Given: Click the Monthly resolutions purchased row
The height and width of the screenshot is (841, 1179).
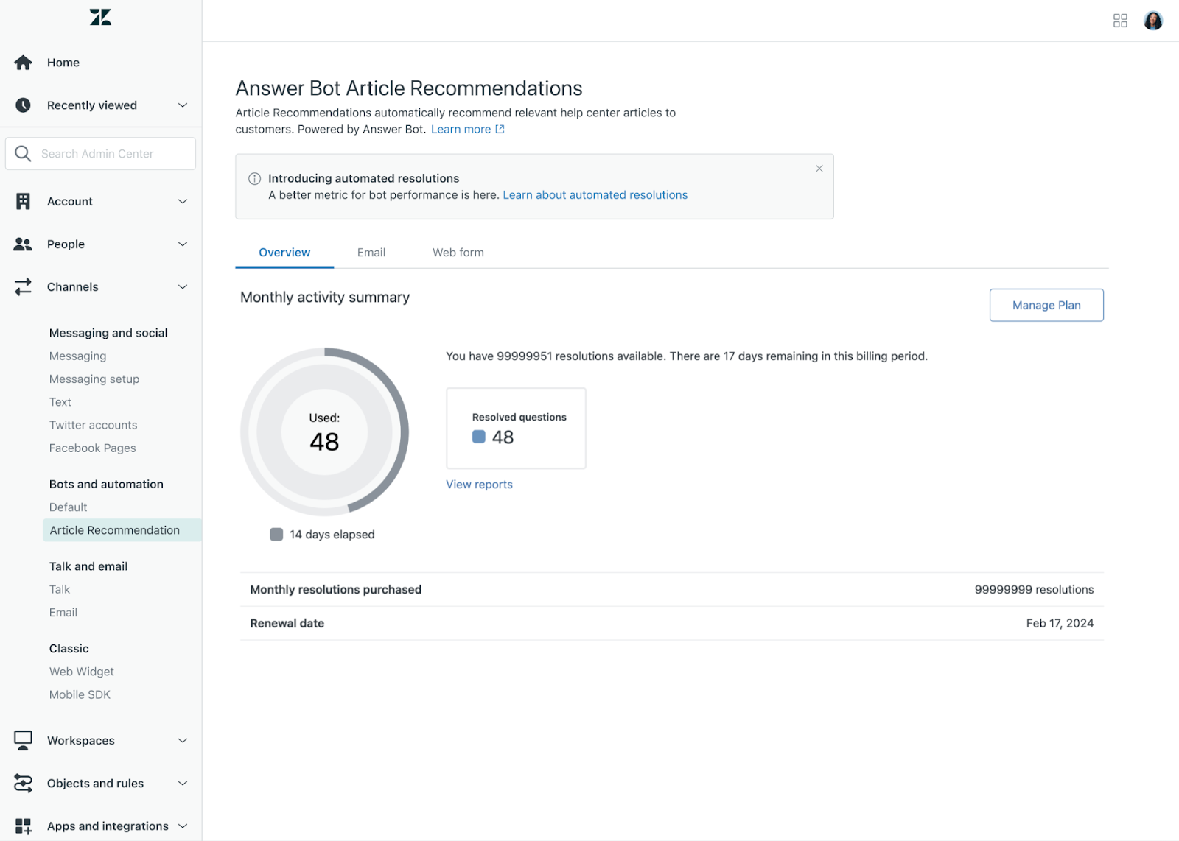Looking at the screenshot, I should click(x=672, y=590).
